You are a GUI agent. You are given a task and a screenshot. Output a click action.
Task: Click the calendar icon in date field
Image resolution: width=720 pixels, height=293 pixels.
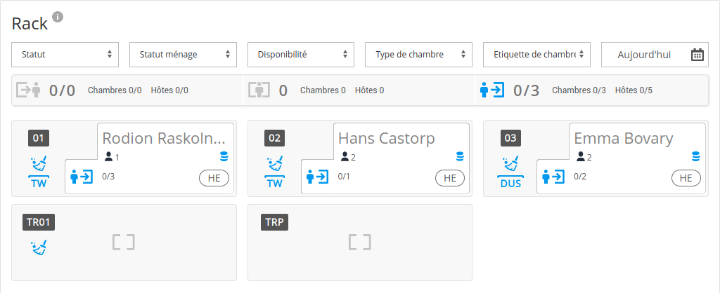(x=697, y=55)
